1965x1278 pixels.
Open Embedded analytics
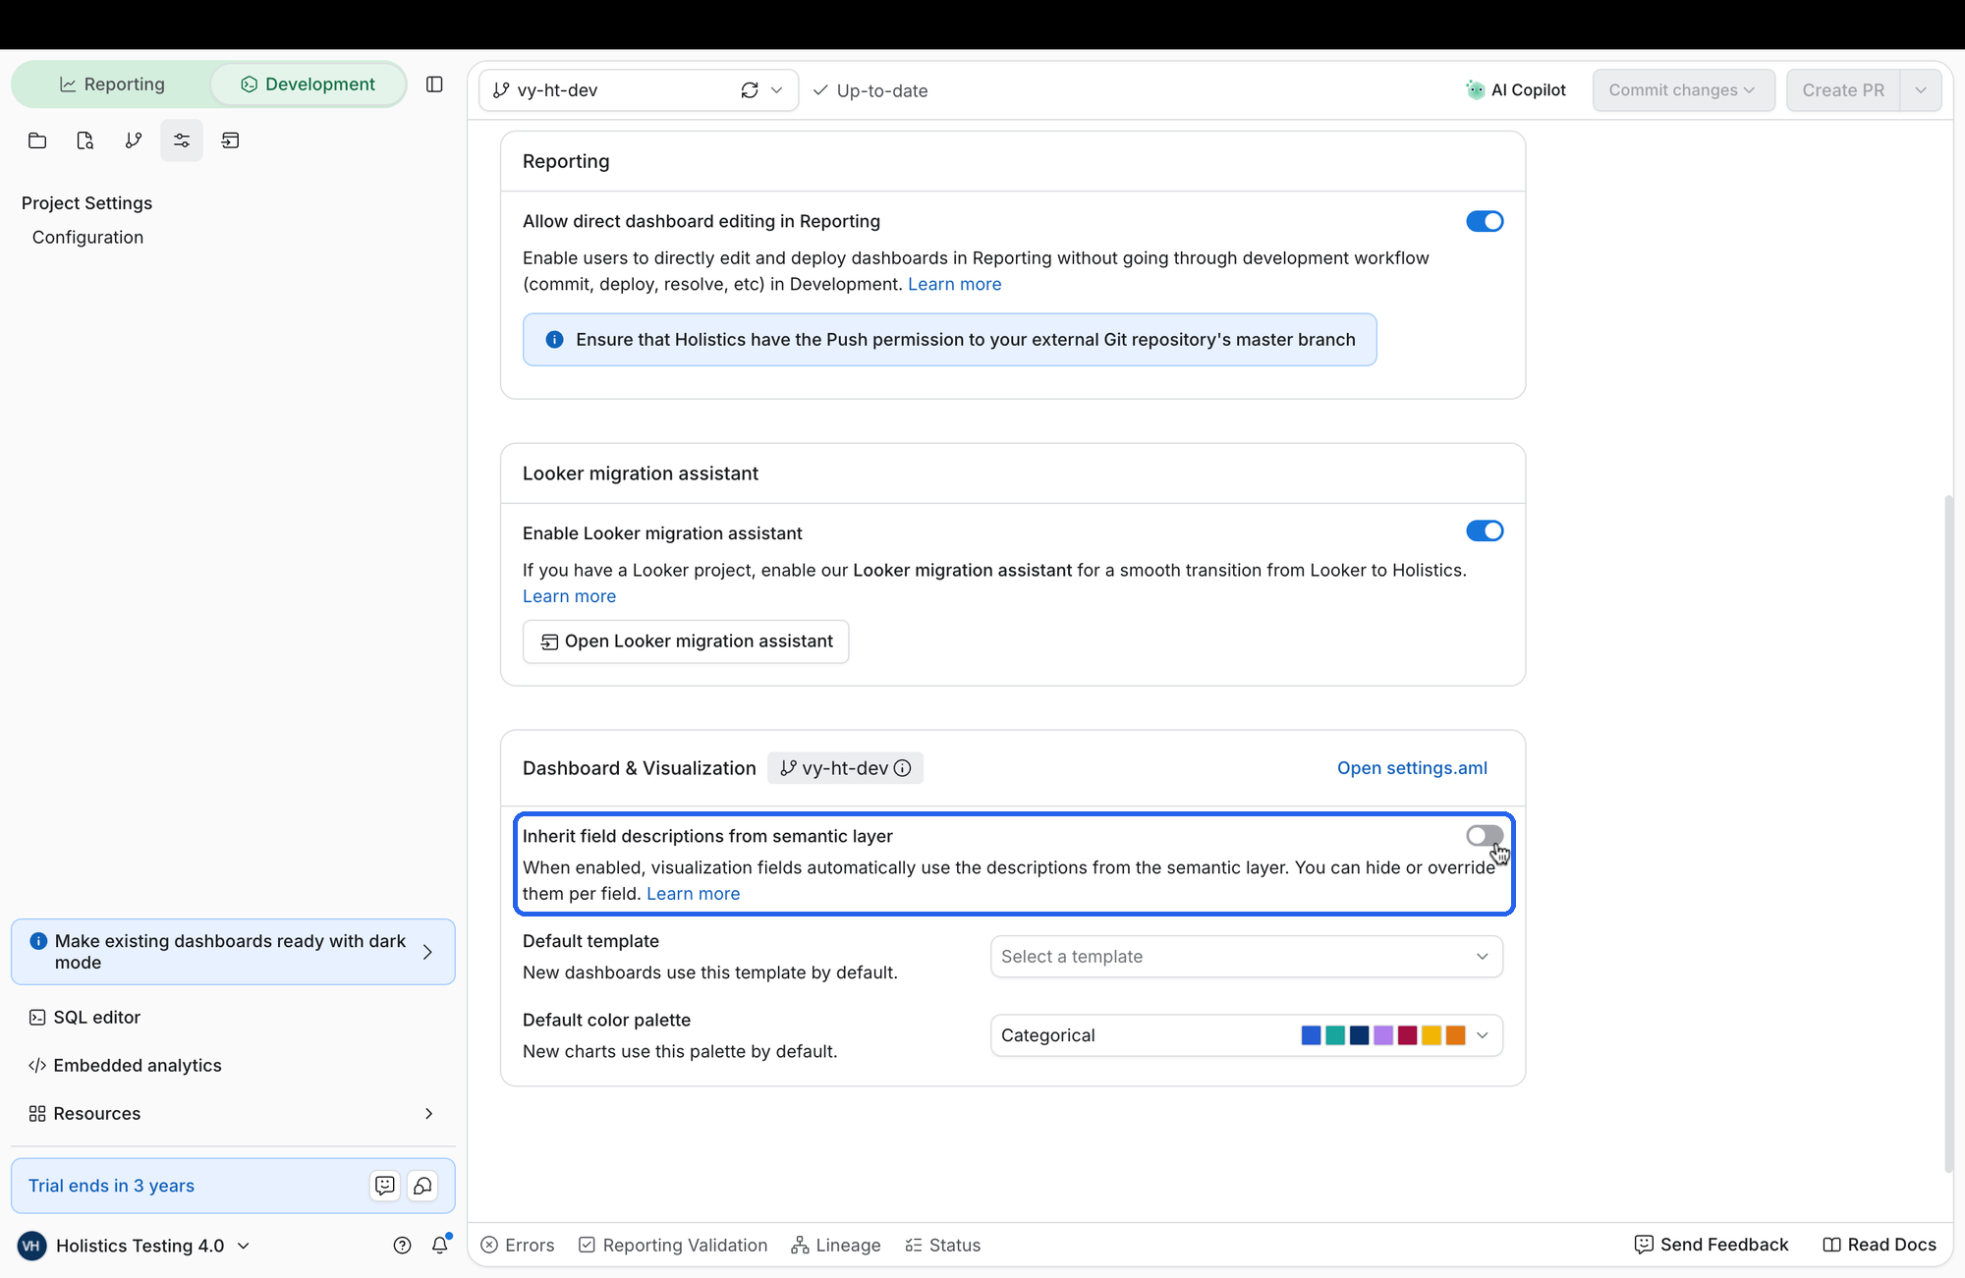pos(125,1066)
